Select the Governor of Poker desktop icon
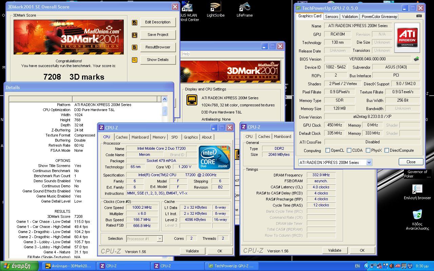 pos(417,174)
